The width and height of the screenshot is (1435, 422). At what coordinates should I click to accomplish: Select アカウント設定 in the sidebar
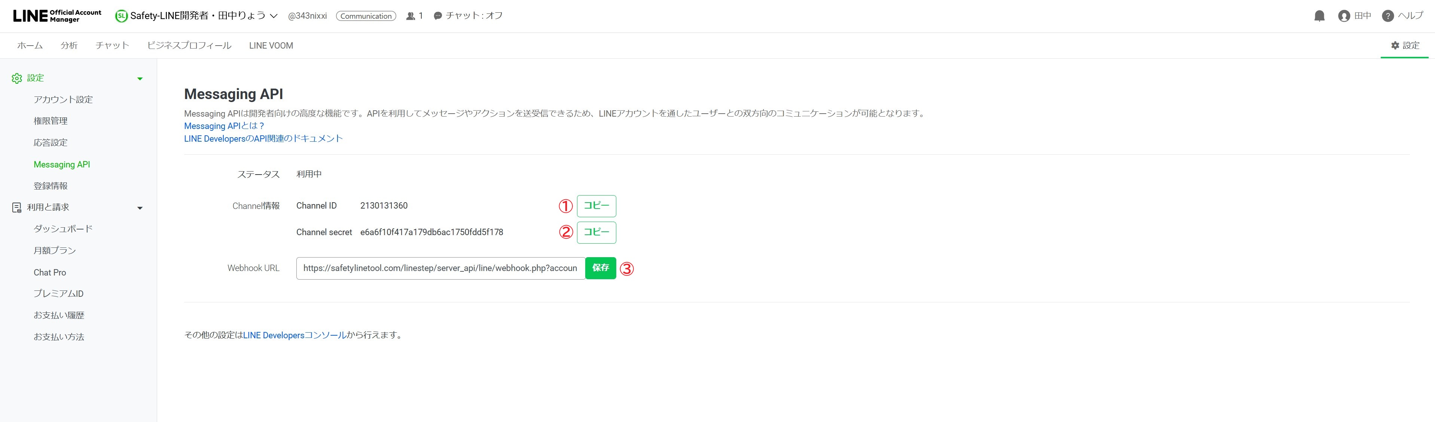coord(63,100)
